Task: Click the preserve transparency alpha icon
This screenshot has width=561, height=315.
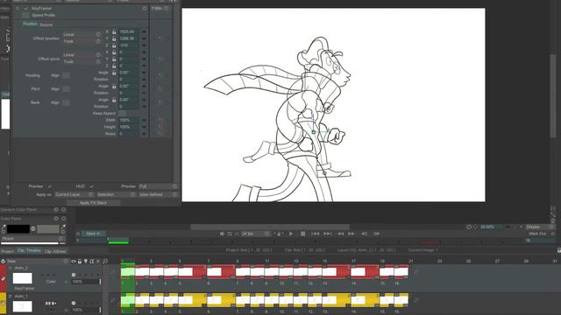Action: (91, 262)
